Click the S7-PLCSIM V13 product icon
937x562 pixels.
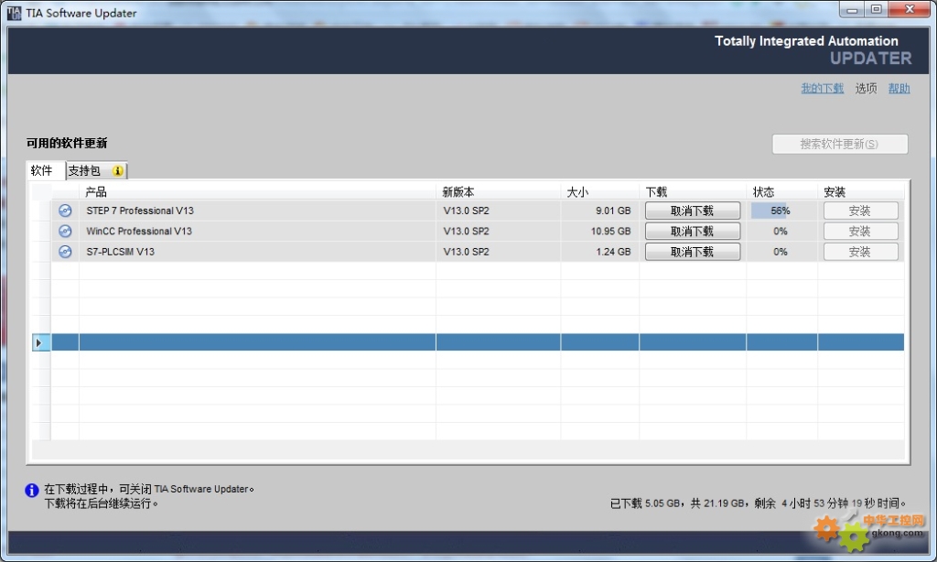tap(65, 252)
